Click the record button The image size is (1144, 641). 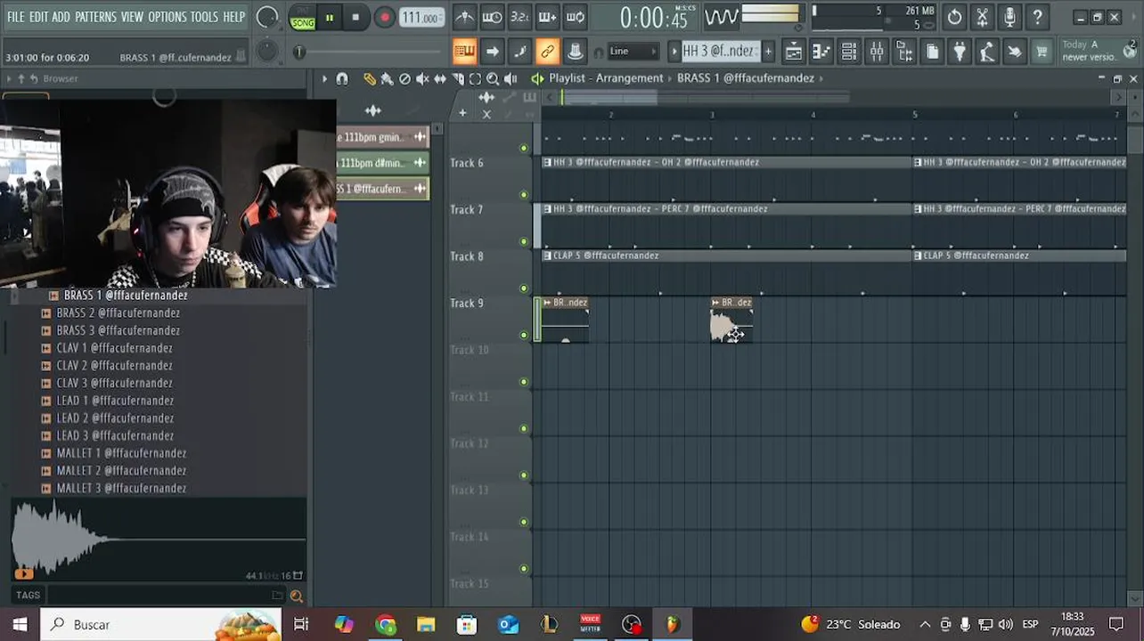click(x=384, y=17)
